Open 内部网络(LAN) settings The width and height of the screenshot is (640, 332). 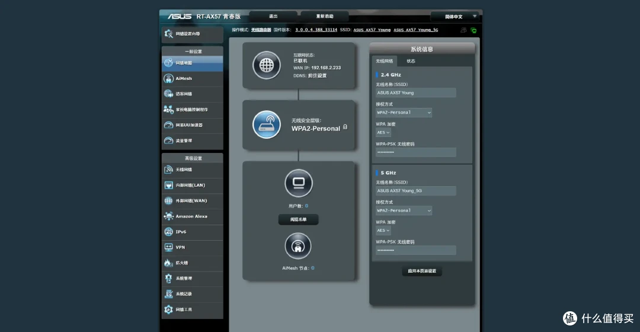[192, 185]
